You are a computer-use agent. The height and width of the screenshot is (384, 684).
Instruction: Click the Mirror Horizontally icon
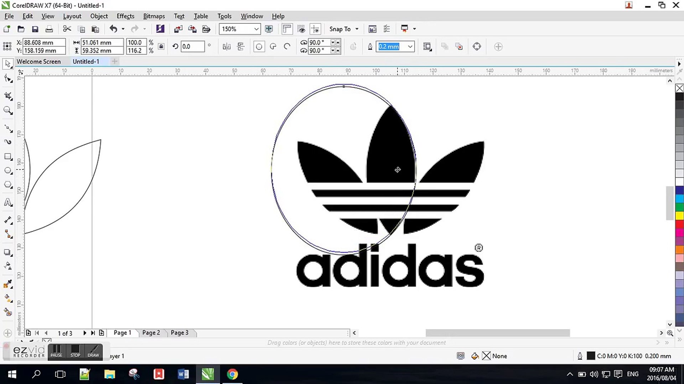pos(227,47)
